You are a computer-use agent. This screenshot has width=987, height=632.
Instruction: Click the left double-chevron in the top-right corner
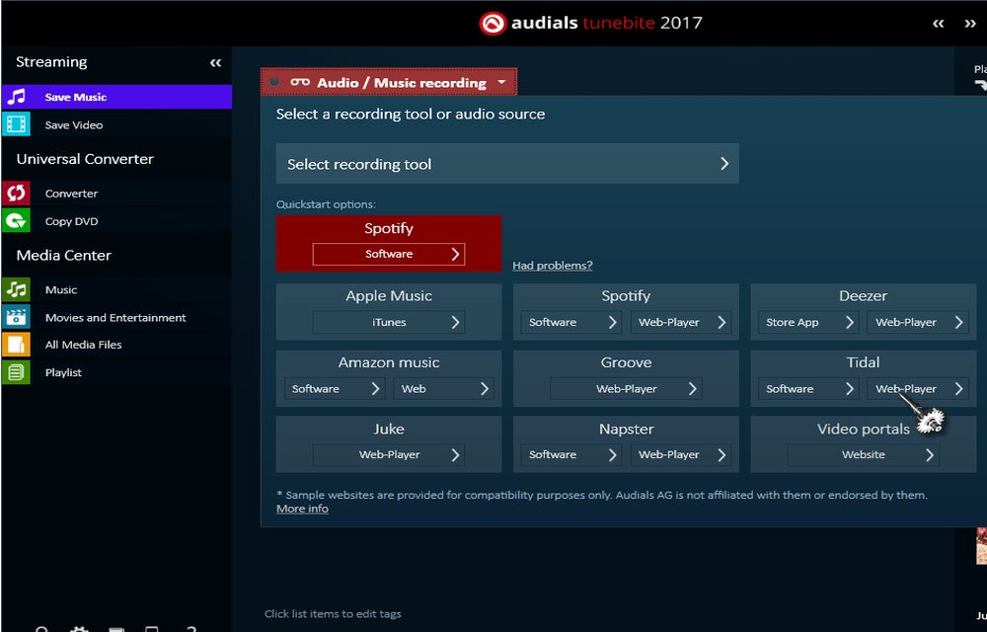click(938, 24)
